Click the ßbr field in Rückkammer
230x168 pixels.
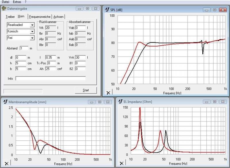pyautogui.click(x=51, y=45)
